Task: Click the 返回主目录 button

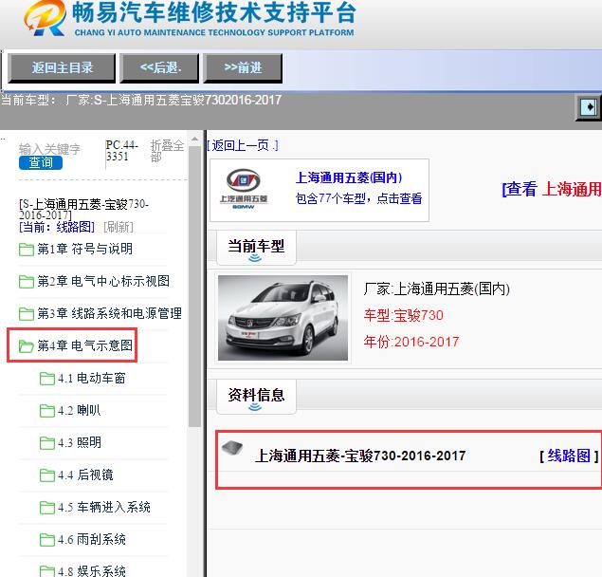Action: pyautogui.click(x=62, y=68)
